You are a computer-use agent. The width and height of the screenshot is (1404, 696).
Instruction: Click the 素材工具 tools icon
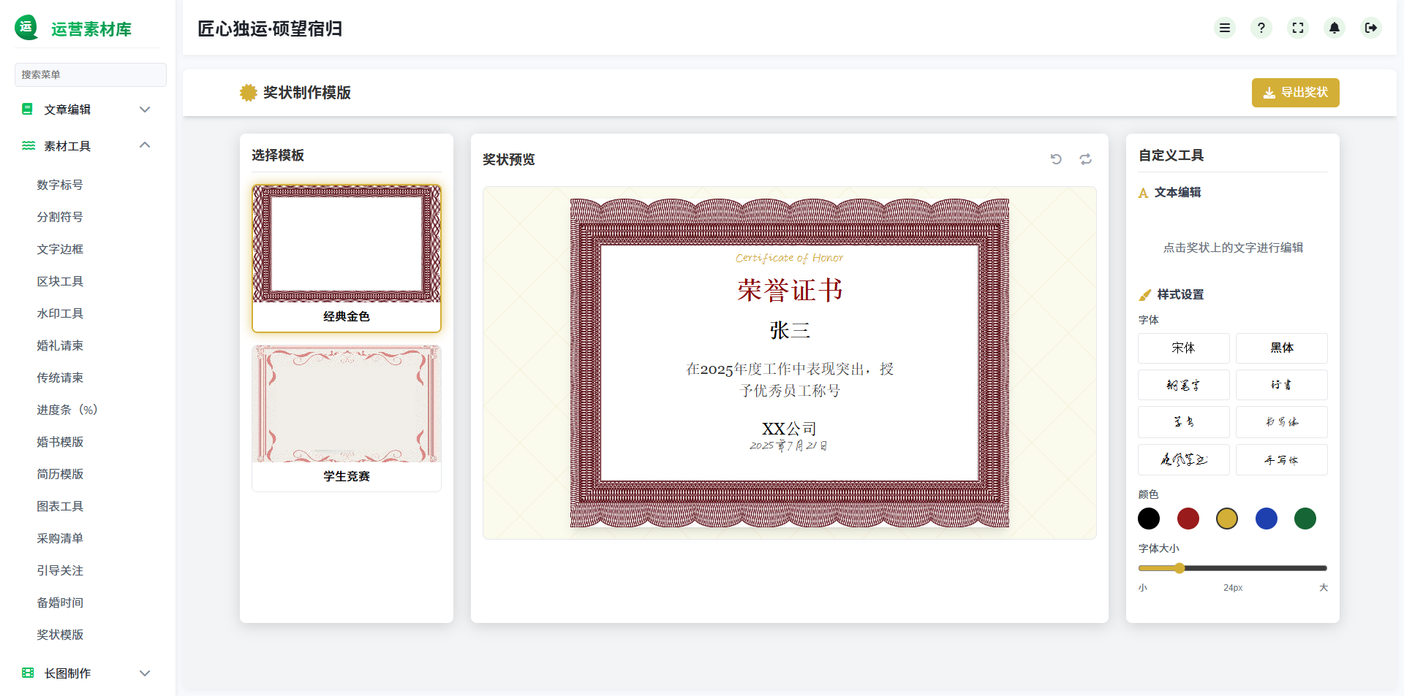pos(27,145)
